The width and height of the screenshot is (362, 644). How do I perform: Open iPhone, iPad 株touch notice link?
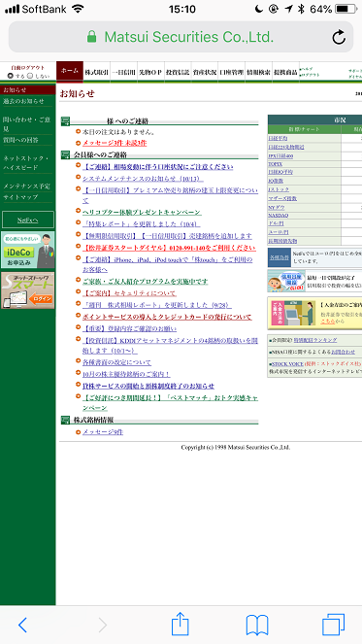pyautogui.click(x=168, y=264)
